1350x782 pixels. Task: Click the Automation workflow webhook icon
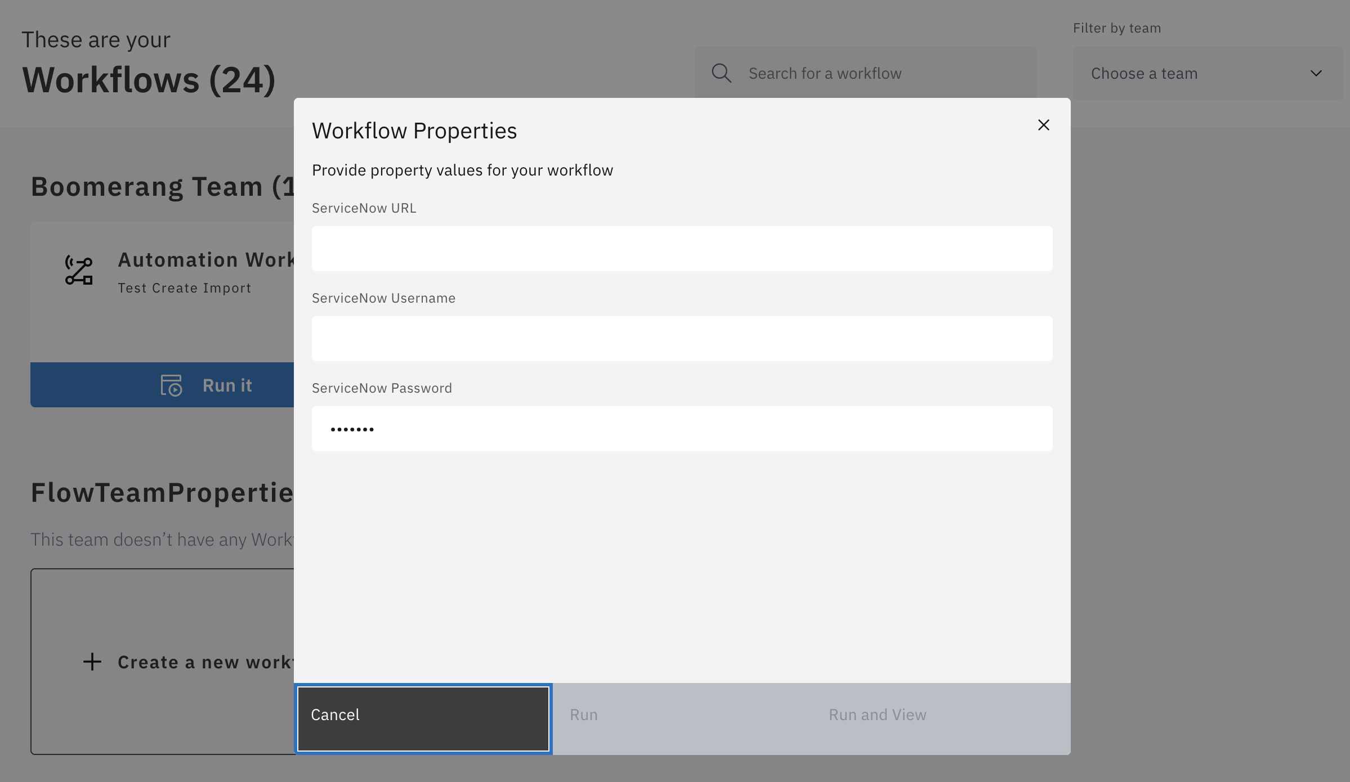[79, 271]
